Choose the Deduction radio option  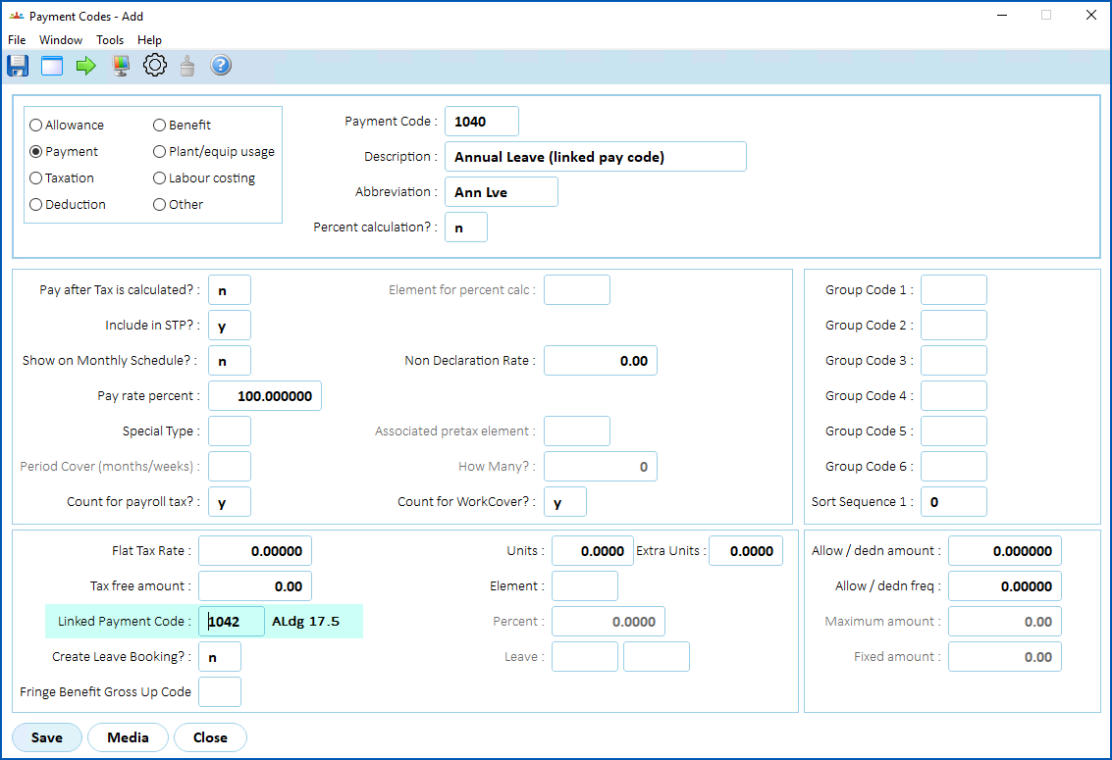tap(36, 205)
